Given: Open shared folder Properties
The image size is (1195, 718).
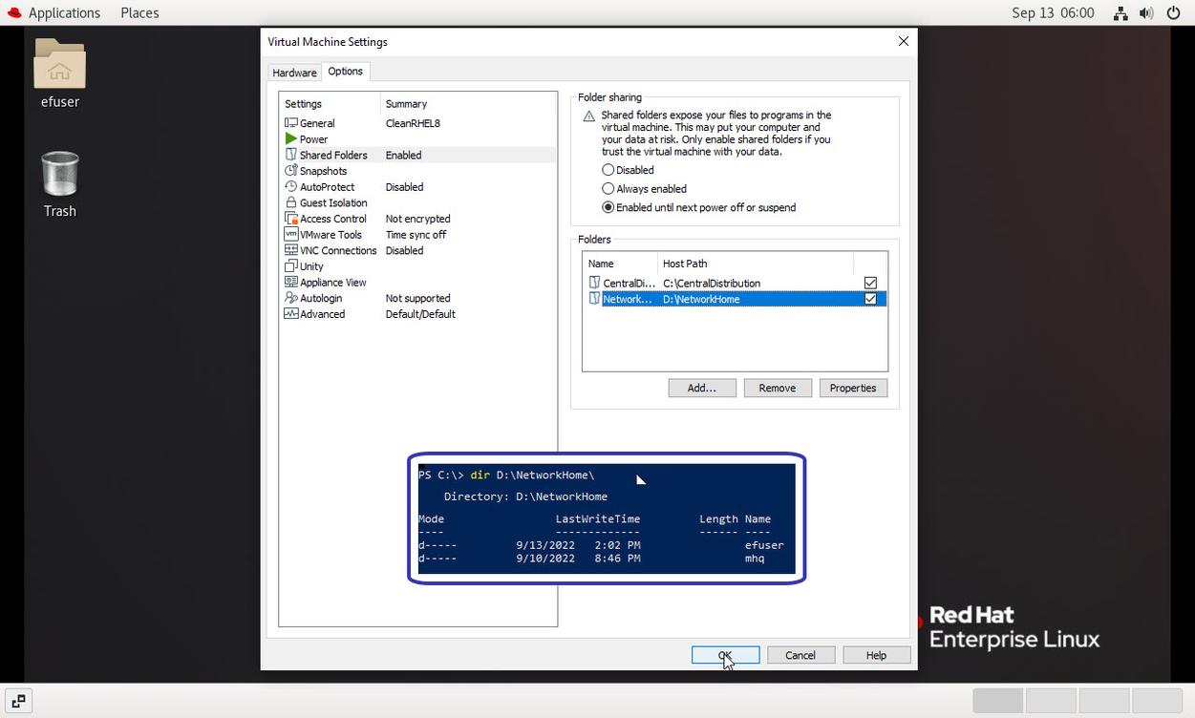Looking at the screenshot, I should [x=852, y=388].
